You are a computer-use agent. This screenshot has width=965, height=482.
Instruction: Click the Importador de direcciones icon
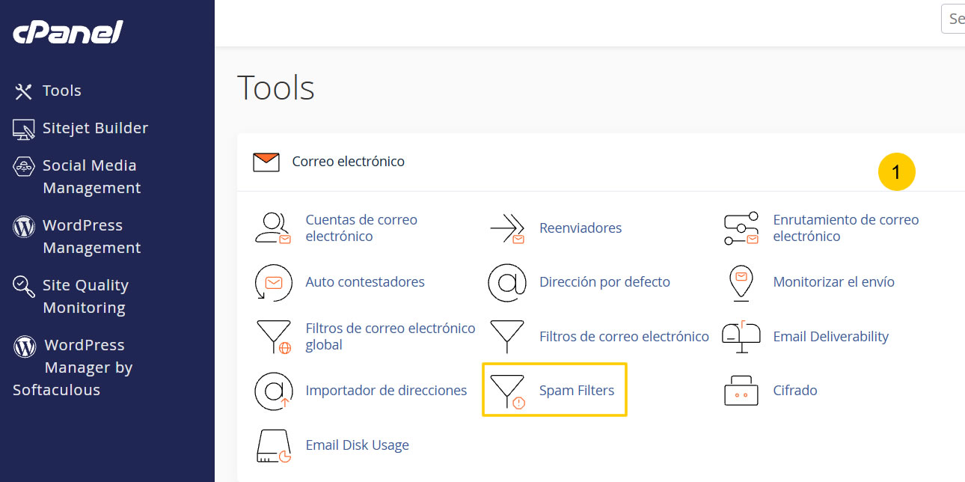273,391
